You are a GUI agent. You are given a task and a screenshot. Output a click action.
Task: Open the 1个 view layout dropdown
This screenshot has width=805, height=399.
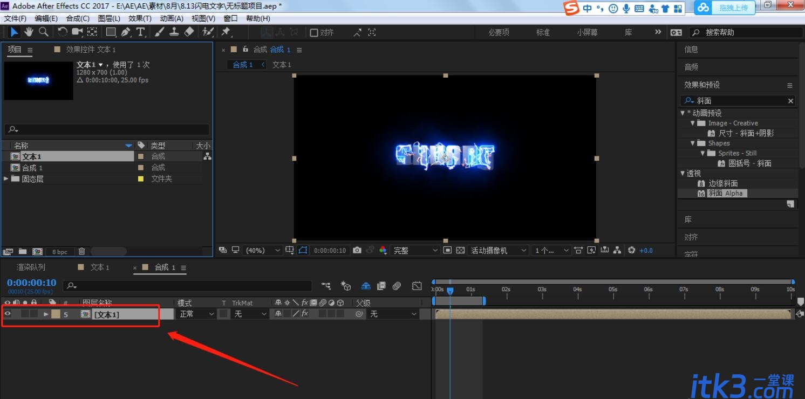(x=551, y=250)
